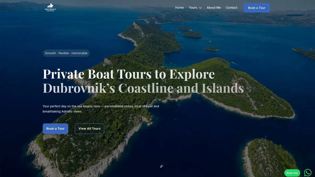Open the Boat Rentals Dubrovnik logo

[x=50, y=7]
